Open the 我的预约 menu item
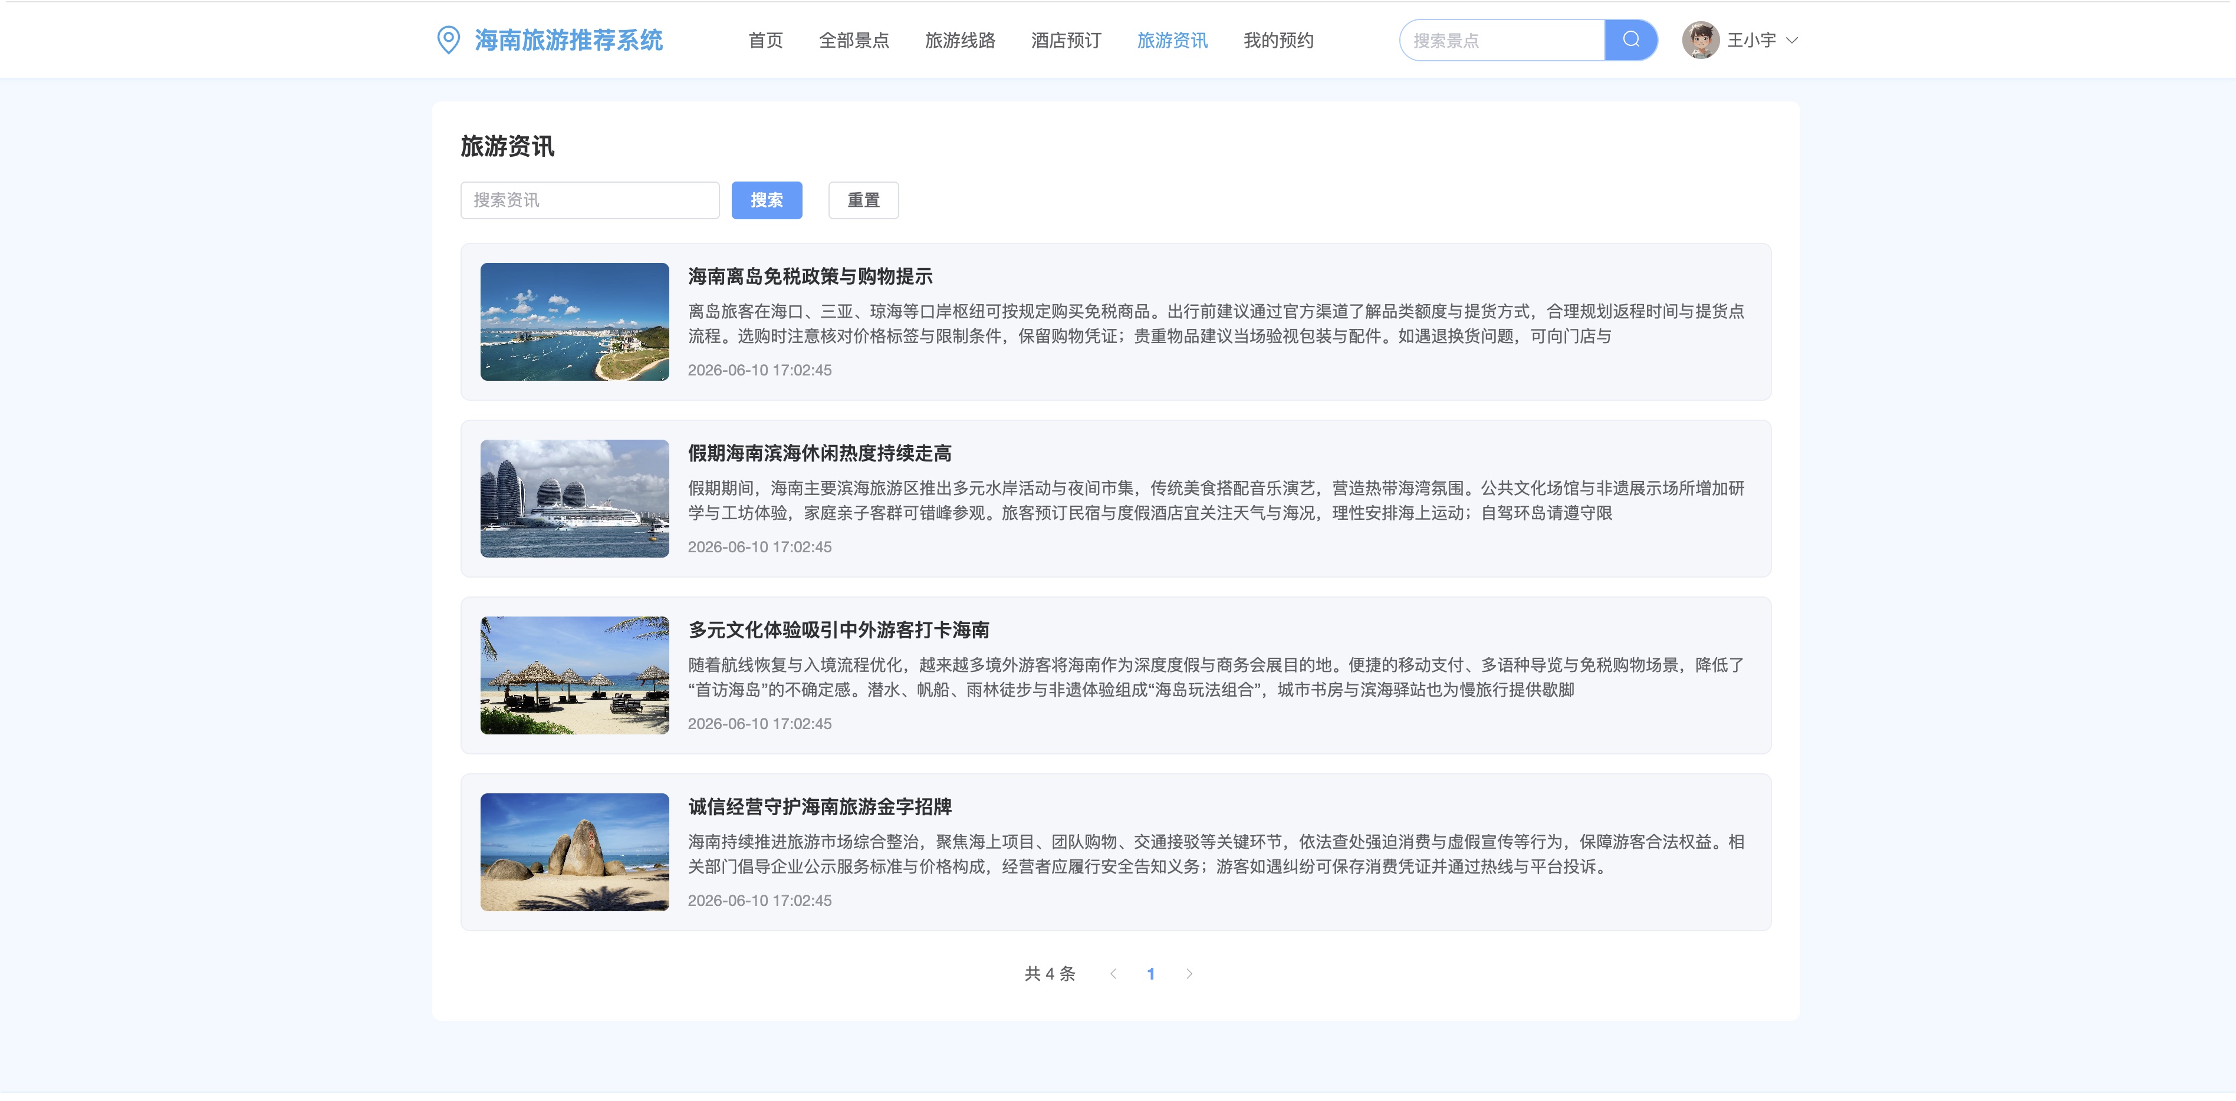This screenshot has width=2236, height=1101. [x=1278, y=40]
